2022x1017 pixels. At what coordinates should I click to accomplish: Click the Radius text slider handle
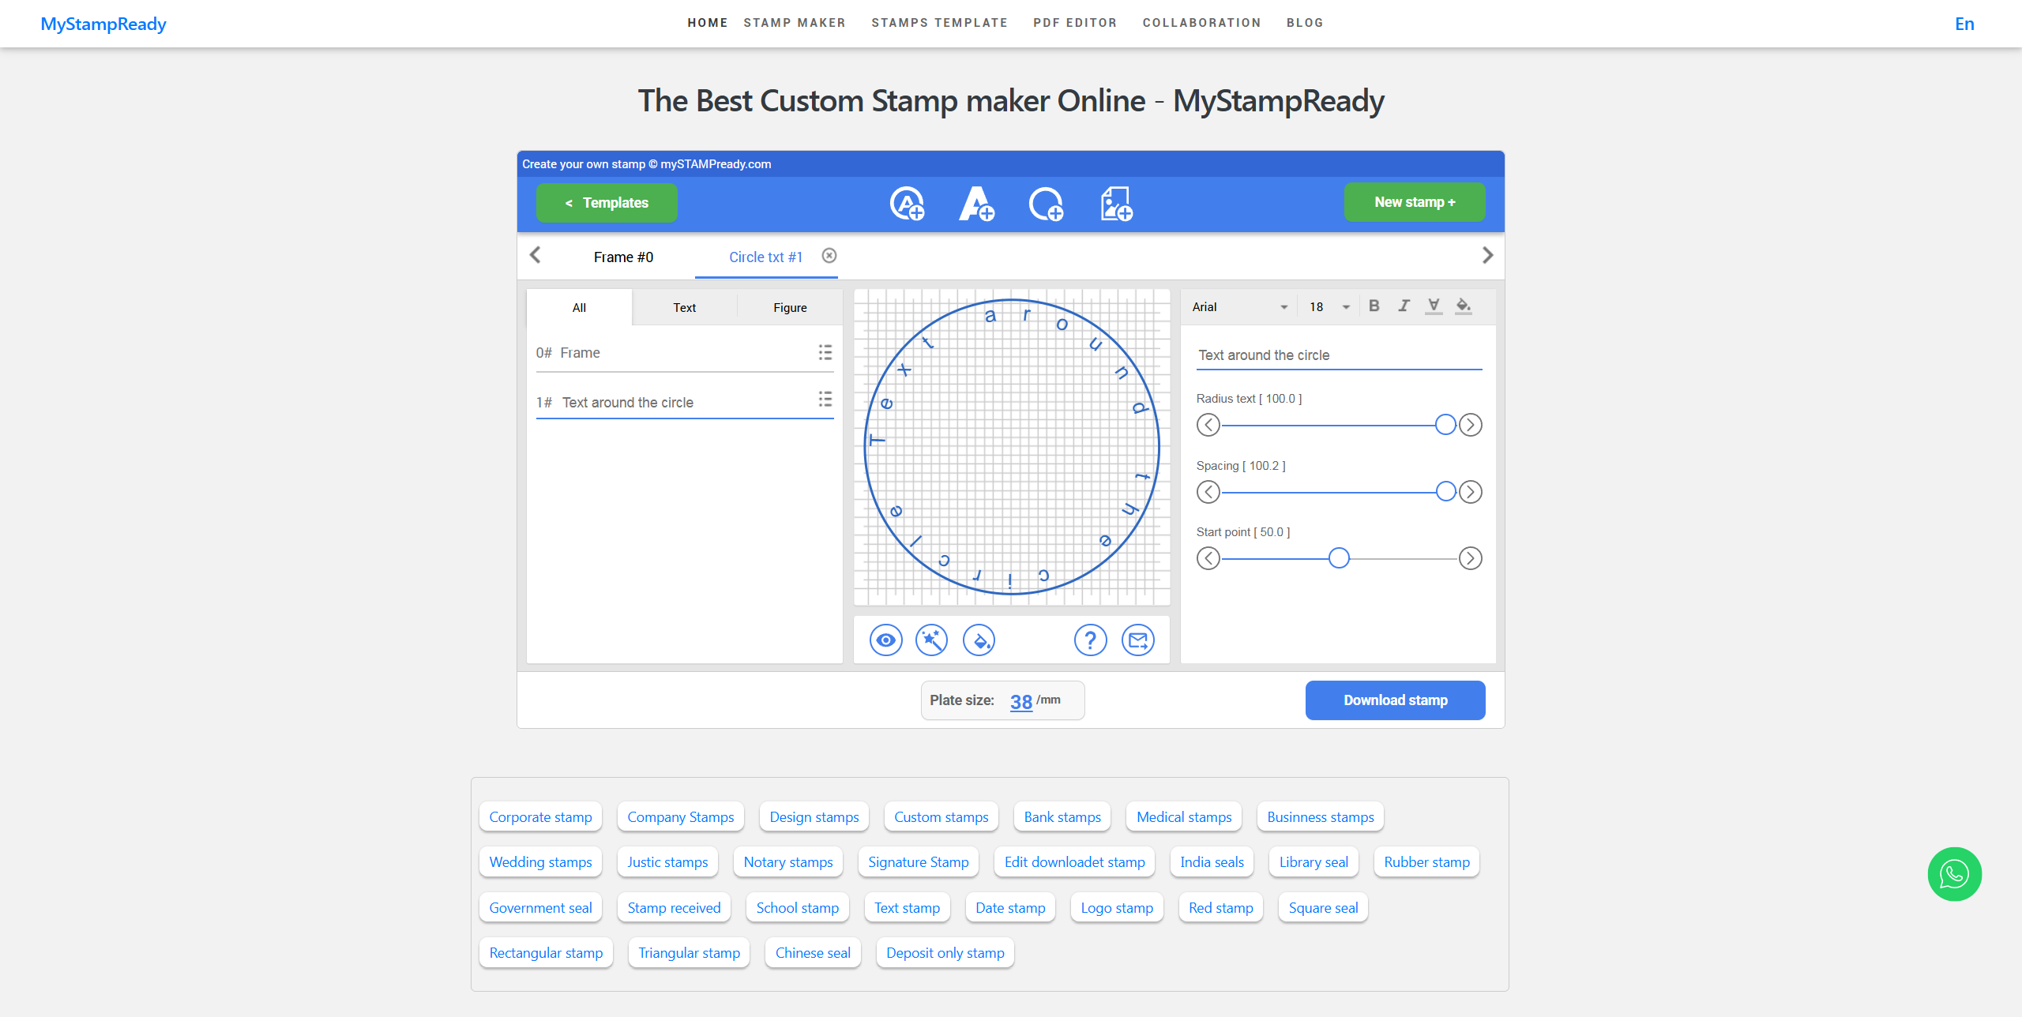click(1445, 425)
